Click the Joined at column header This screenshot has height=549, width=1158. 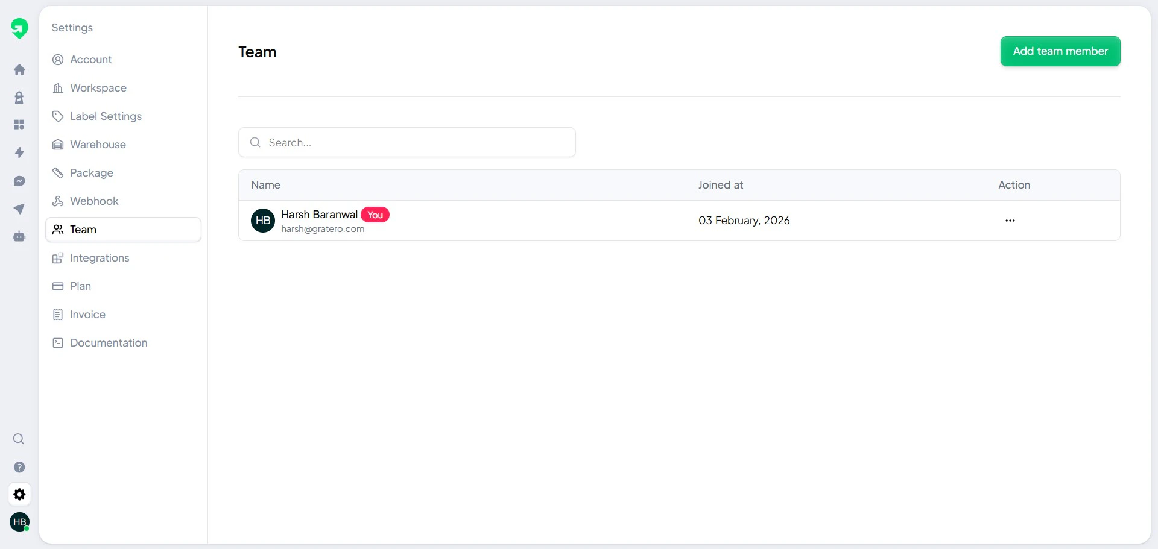click(x=721, y=185)
